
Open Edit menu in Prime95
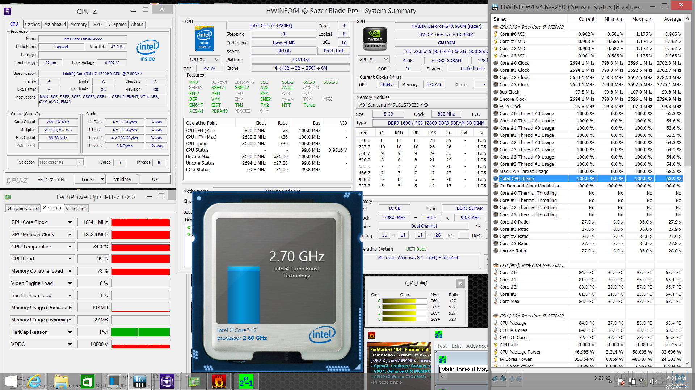456,346
